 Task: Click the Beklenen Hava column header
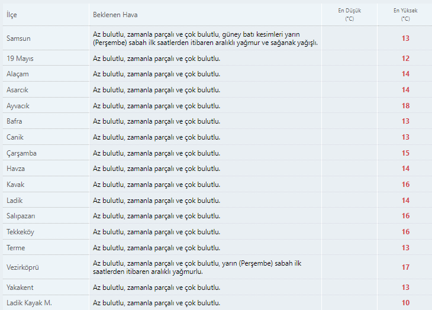pos(115,15)
